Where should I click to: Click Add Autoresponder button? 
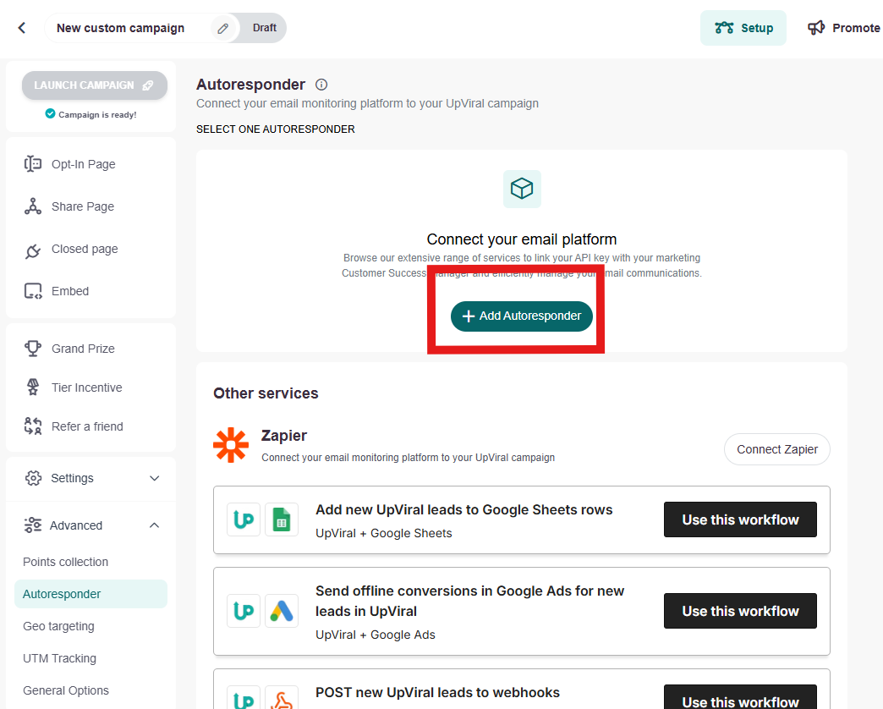point(522,316)
